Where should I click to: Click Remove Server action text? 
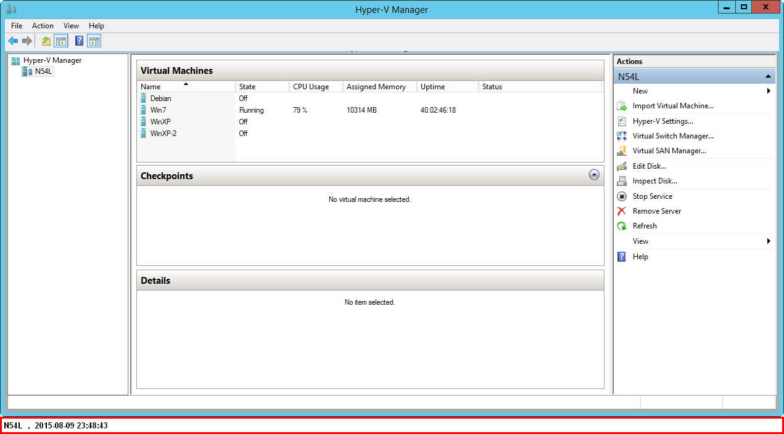(657, 211)
